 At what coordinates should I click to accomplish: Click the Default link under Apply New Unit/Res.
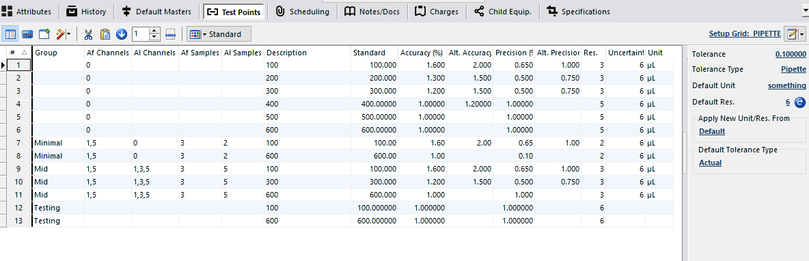click(x=712, y=131)
